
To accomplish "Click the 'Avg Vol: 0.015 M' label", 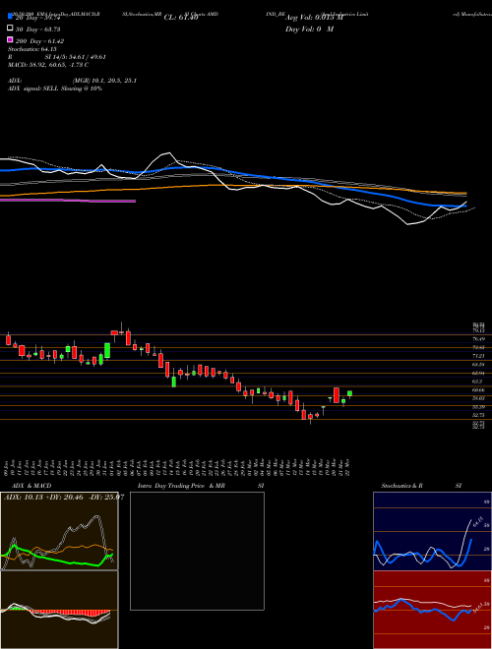I will (x=314, y=18).
